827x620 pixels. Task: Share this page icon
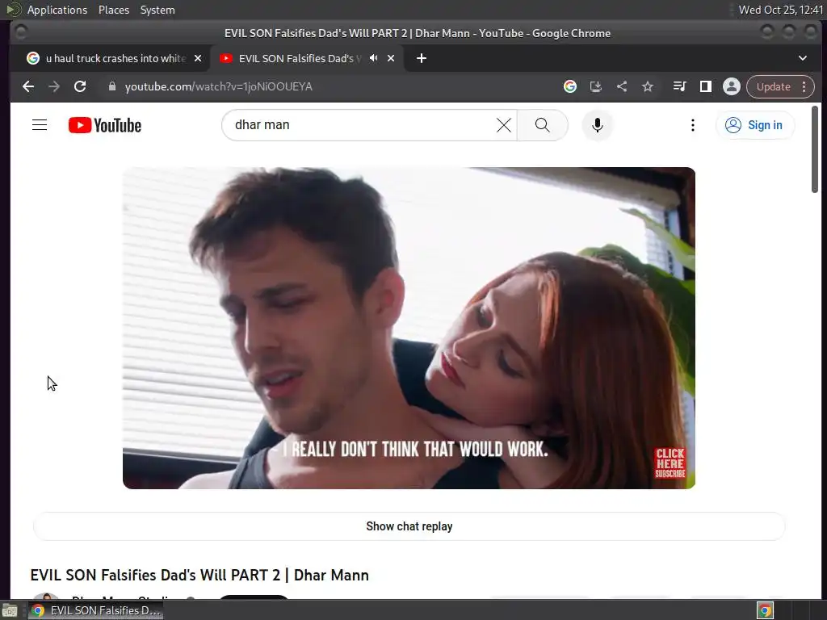(x=622, y=86)
